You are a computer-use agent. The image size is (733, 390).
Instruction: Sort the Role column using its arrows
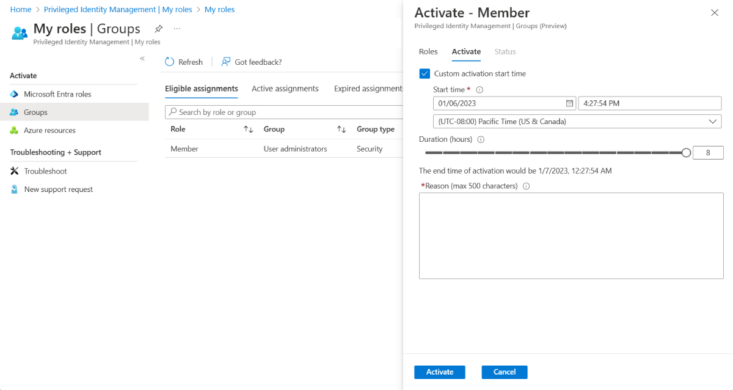248,130
